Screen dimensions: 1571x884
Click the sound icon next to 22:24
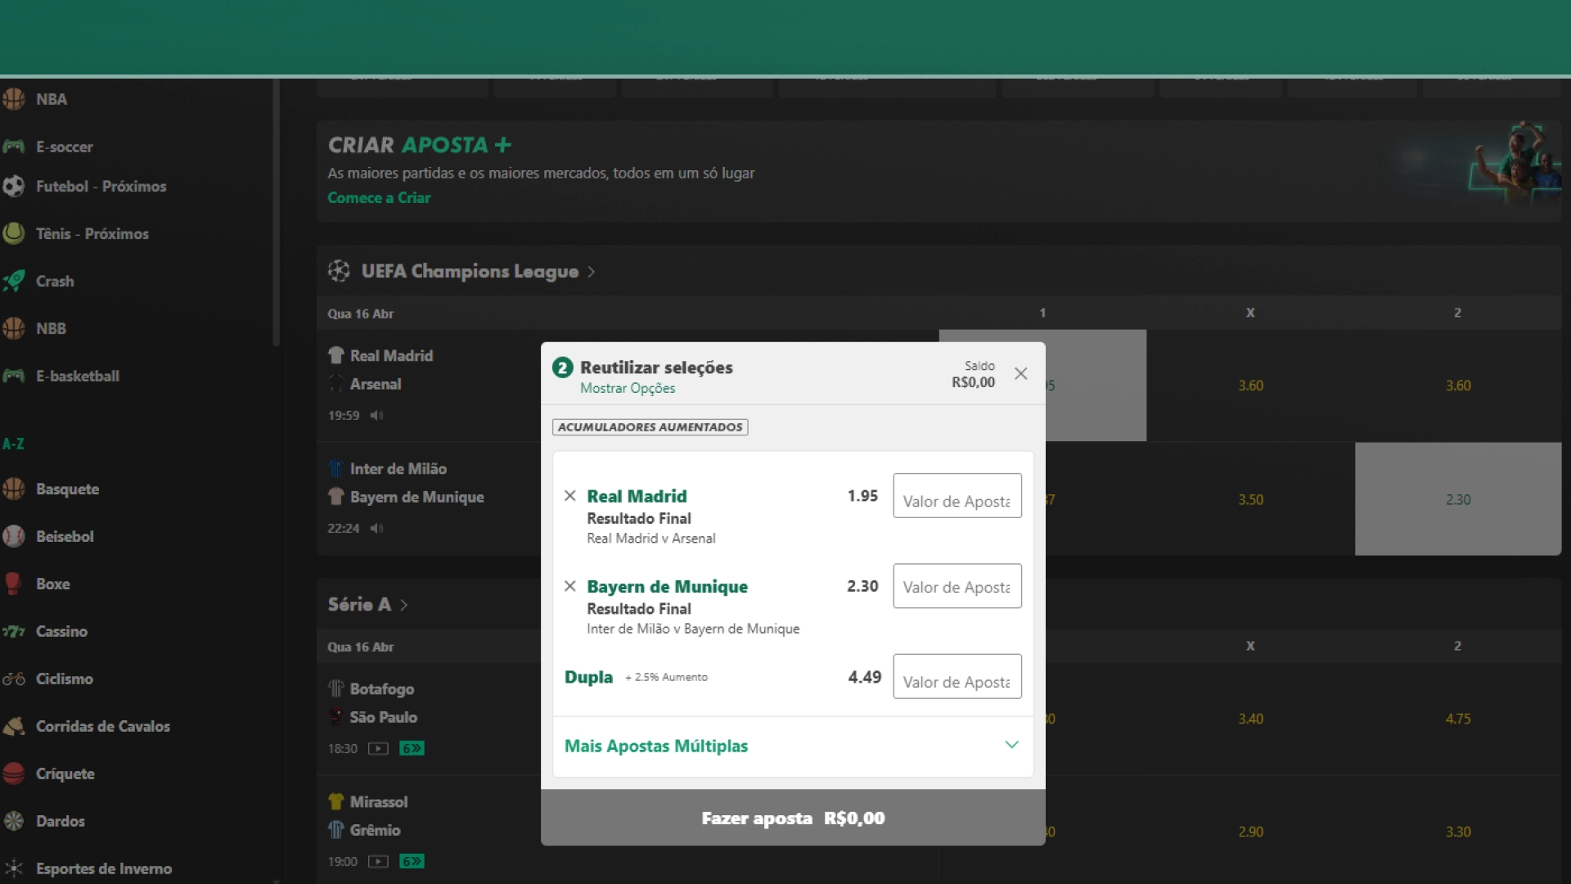pyautogui.click(x=376, y=528)
